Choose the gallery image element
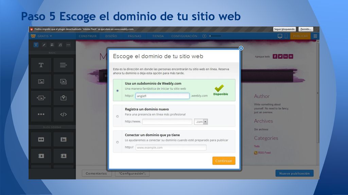The width and height of the screenshot is (348, 195). [x=63, y=81]
